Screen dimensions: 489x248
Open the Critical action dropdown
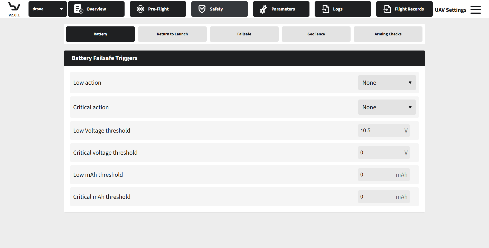click(x=387, y=107)
